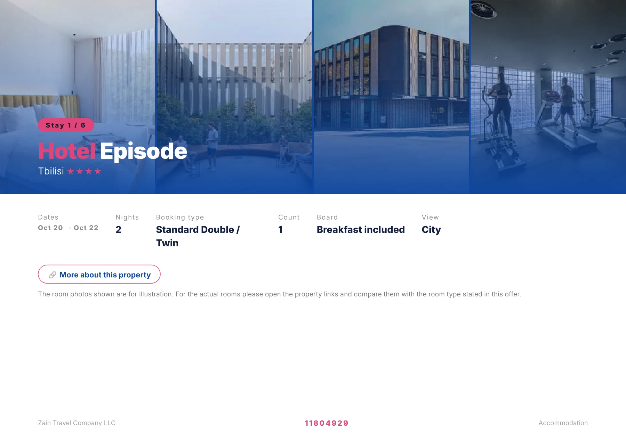Click the Count value 1
Viewport: 626px width, 442px height.
pos(280,230)
